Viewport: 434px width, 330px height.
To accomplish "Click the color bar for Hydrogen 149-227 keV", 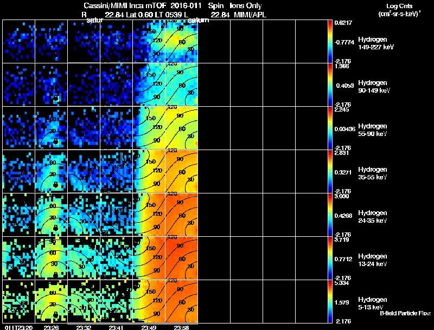I will tap(330, 42).
